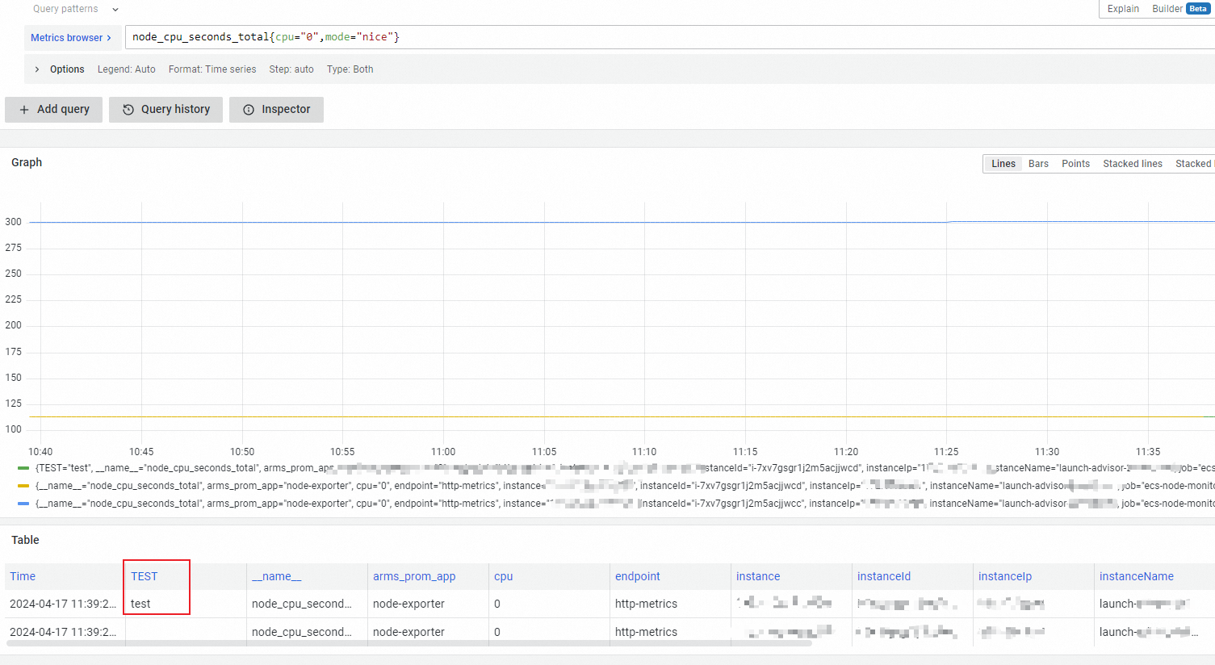This screenshot has height=665, width=1215.
Task: Click the Graph panel title
Action: (x=27, y=162)
